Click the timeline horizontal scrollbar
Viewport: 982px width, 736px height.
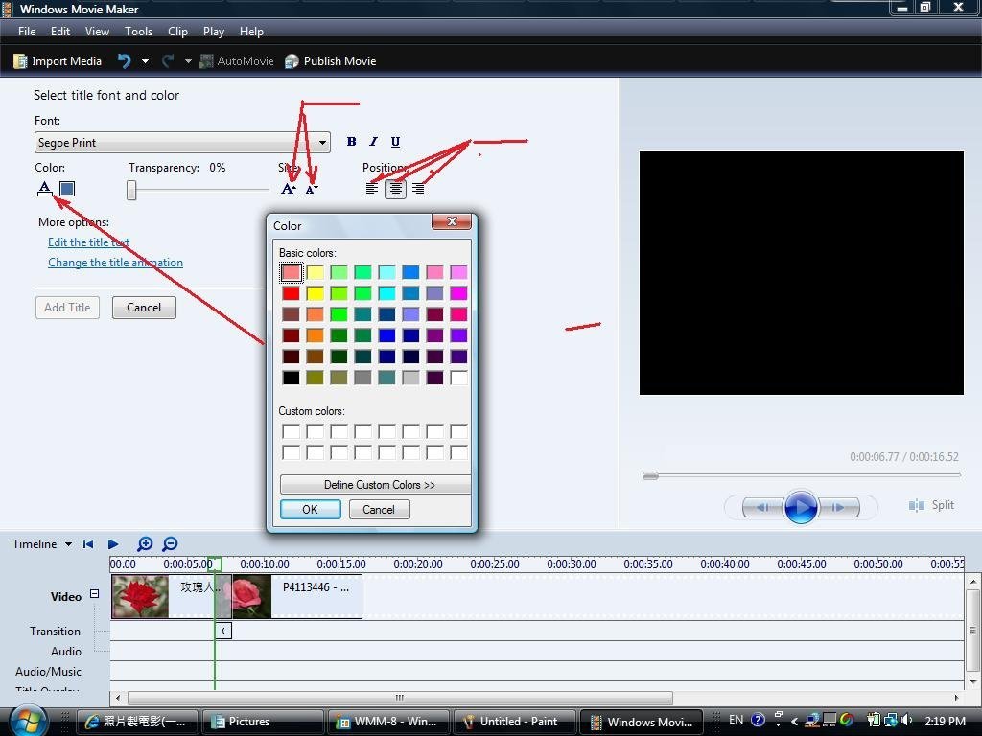click(x=400, y=698)
